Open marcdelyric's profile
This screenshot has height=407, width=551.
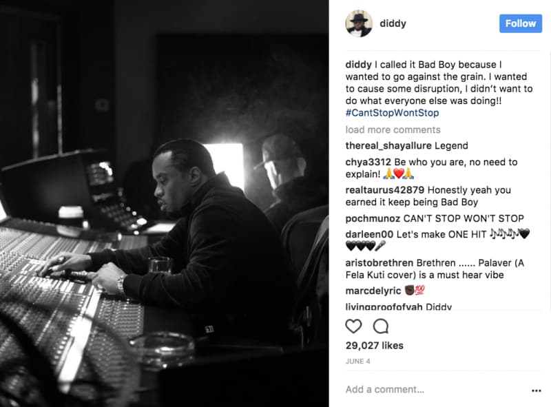373,291
